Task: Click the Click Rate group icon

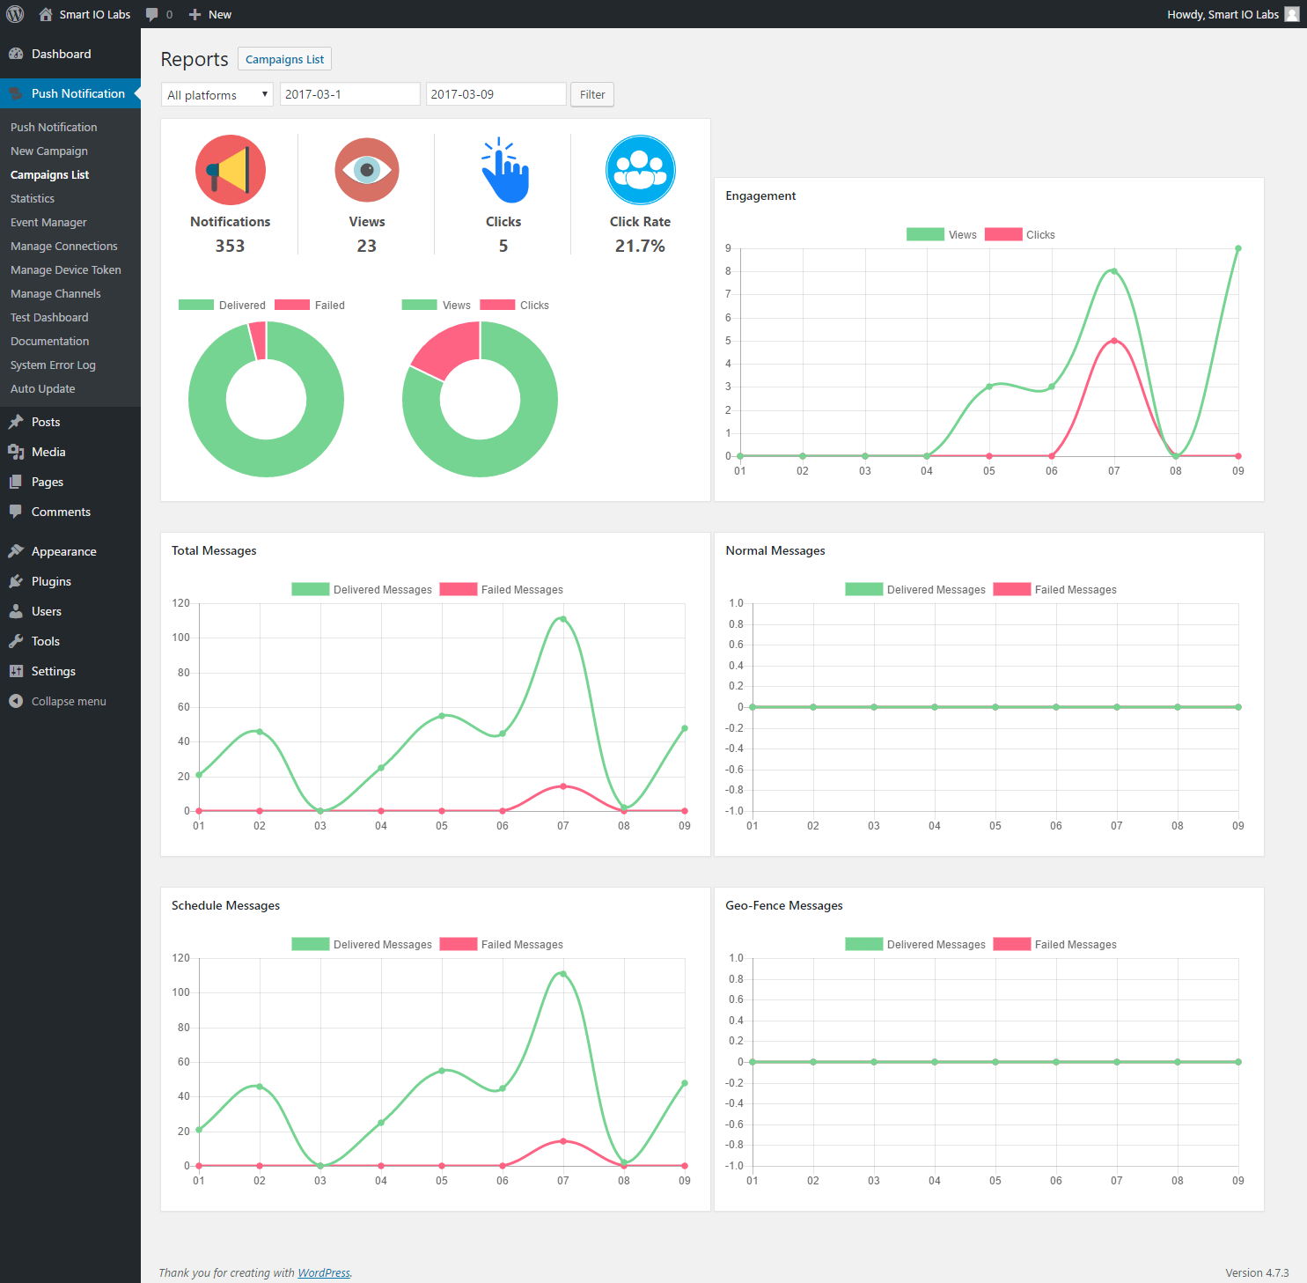Action: (640, 170)
